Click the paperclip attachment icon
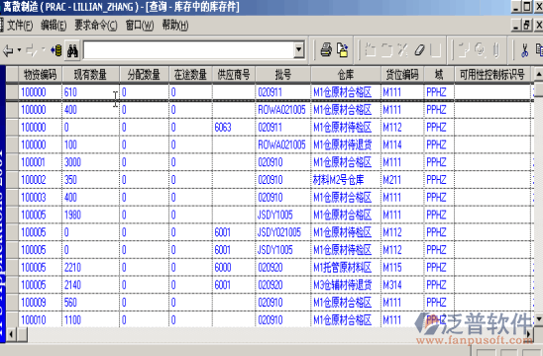 coord(496,50)
